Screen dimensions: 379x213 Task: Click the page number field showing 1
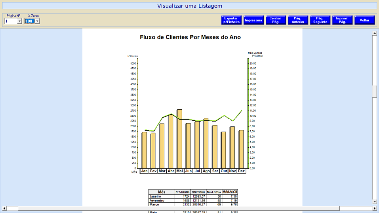coord(10,21)
